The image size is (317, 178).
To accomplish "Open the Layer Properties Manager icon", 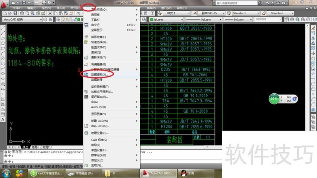I will pos(58,19).
